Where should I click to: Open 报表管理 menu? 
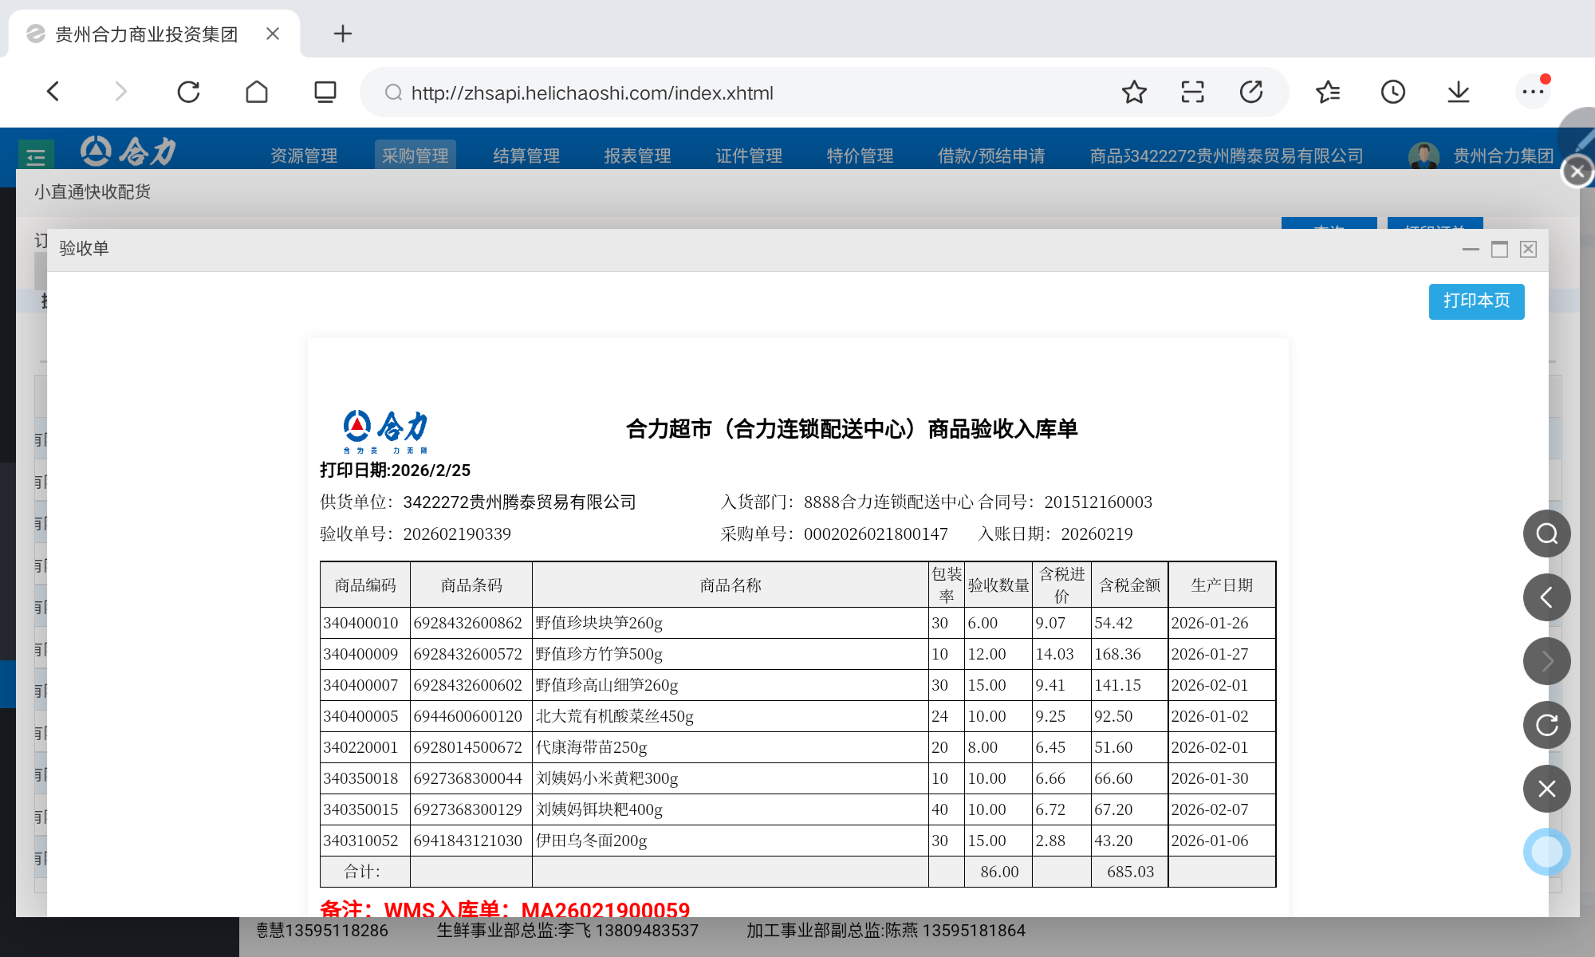click(x=637, y=156)
